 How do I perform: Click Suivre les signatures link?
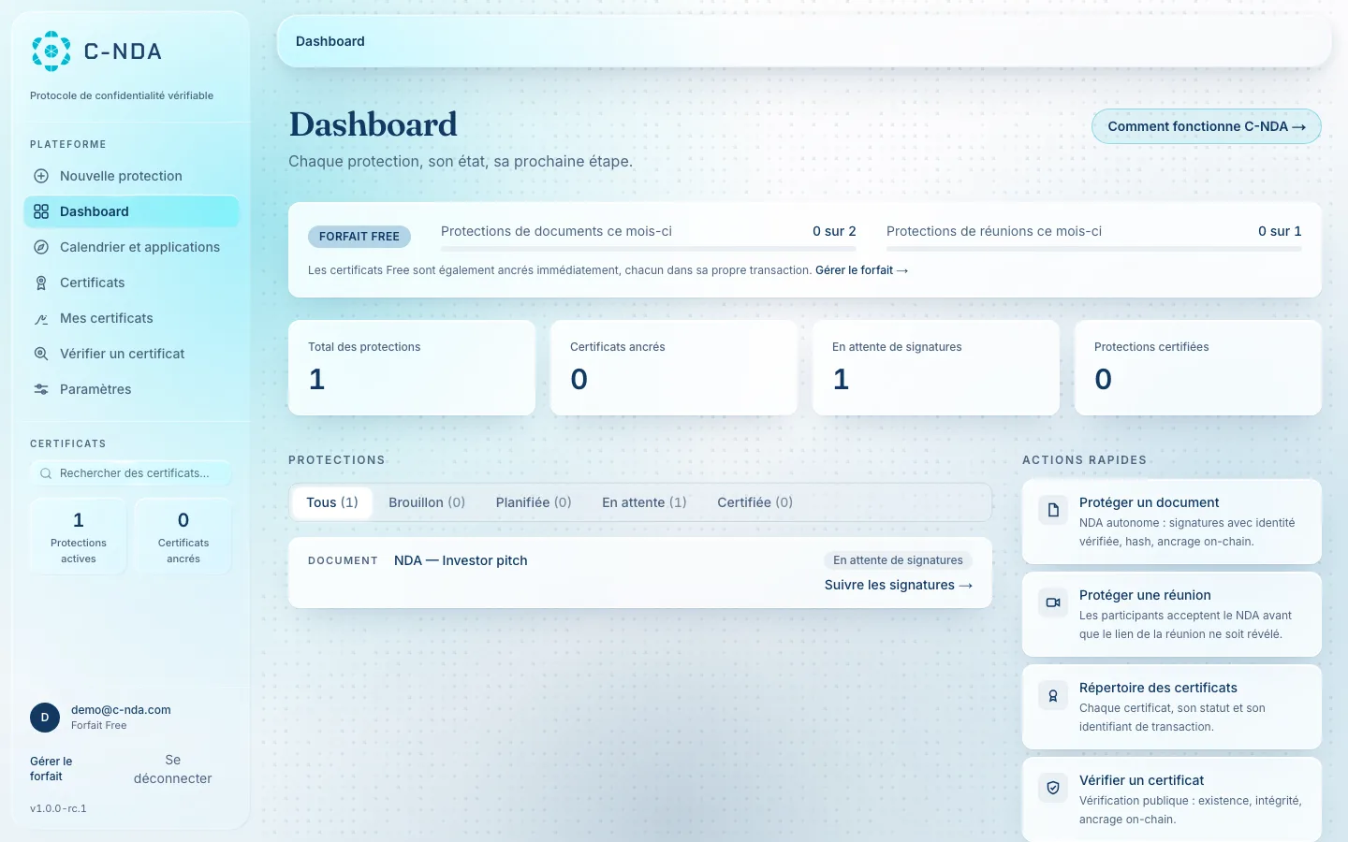click(899, 585)
